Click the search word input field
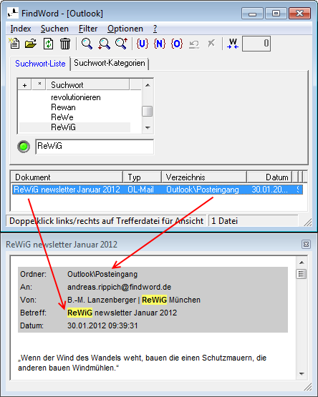 95,147
